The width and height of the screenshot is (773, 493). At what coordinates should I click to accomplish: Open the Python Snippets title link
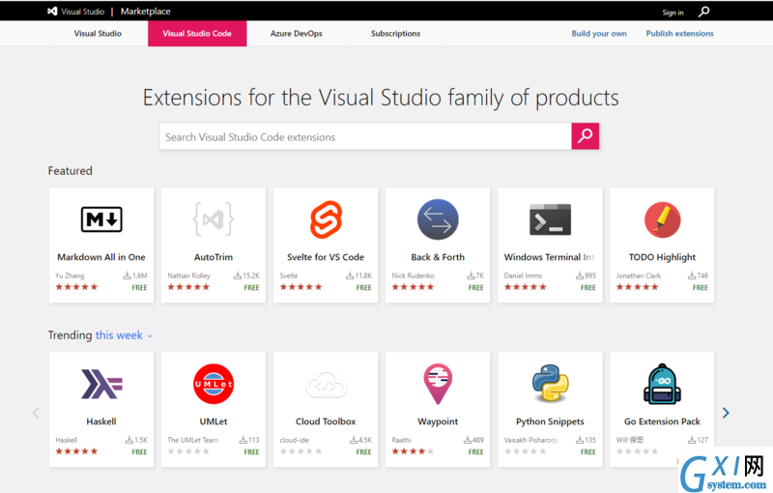[x=550, y=421]
